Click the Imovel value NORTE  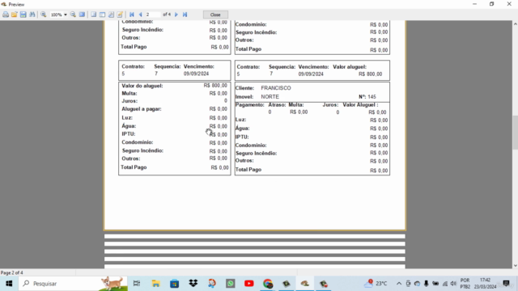[270, 97]
